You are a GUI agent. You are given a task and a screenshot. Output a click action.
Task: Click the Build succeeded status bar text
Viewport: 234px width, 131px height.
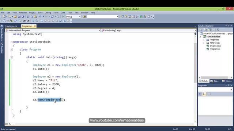[8, 129]
